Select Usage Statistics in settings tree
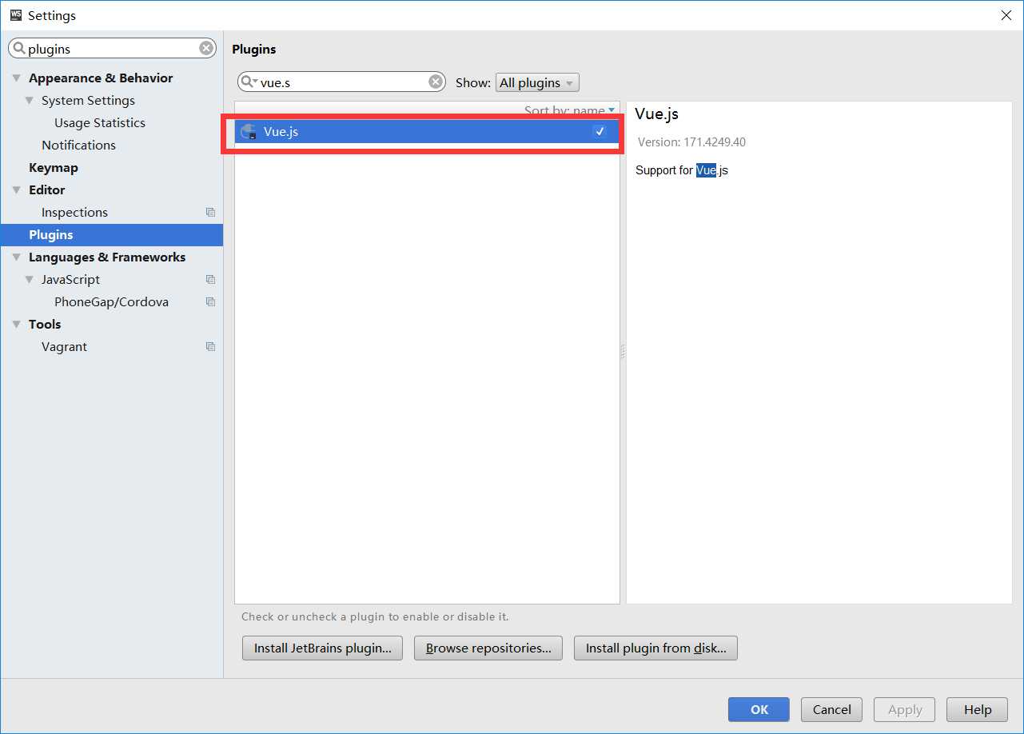The image size is (1024, 734). (100, 123)
